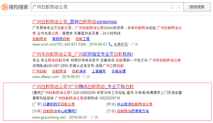Image resolution: width=213 pixels, height=123 pixels.
Task: Open the 广州白蚁 sublink in second result
Action: pos(40,71)
